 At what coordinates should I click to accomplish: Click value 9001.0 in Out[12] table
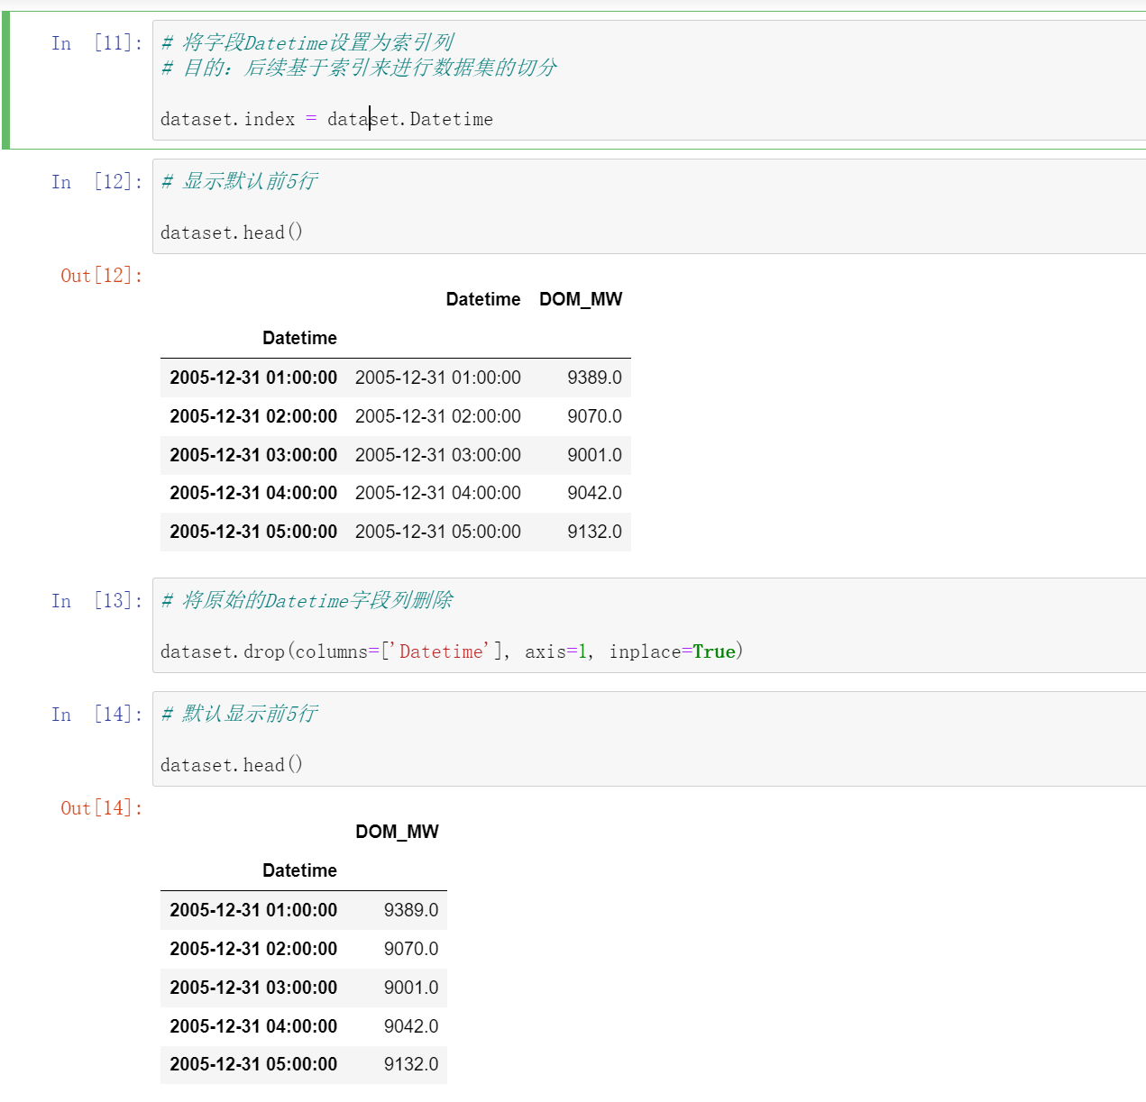594,455
